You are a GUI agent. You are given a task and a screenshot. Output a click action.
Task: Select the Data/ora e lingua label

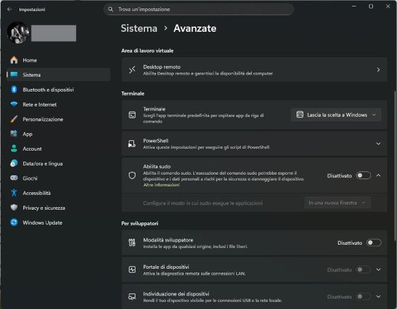coord(43,164)
